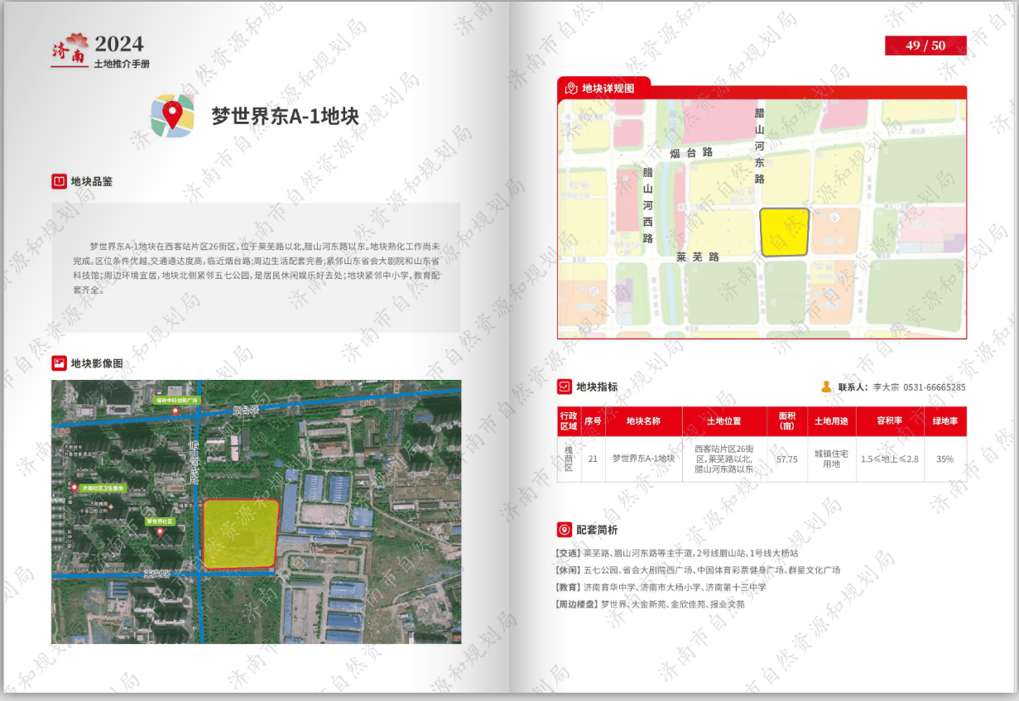Click the 容积率 column header
Screen dimensions: 1019x701
890,421
